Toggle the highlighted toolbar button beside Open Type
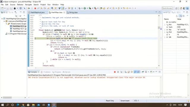Image resolution: width=190 pixels, height=107 pixels. click(63, 8)
